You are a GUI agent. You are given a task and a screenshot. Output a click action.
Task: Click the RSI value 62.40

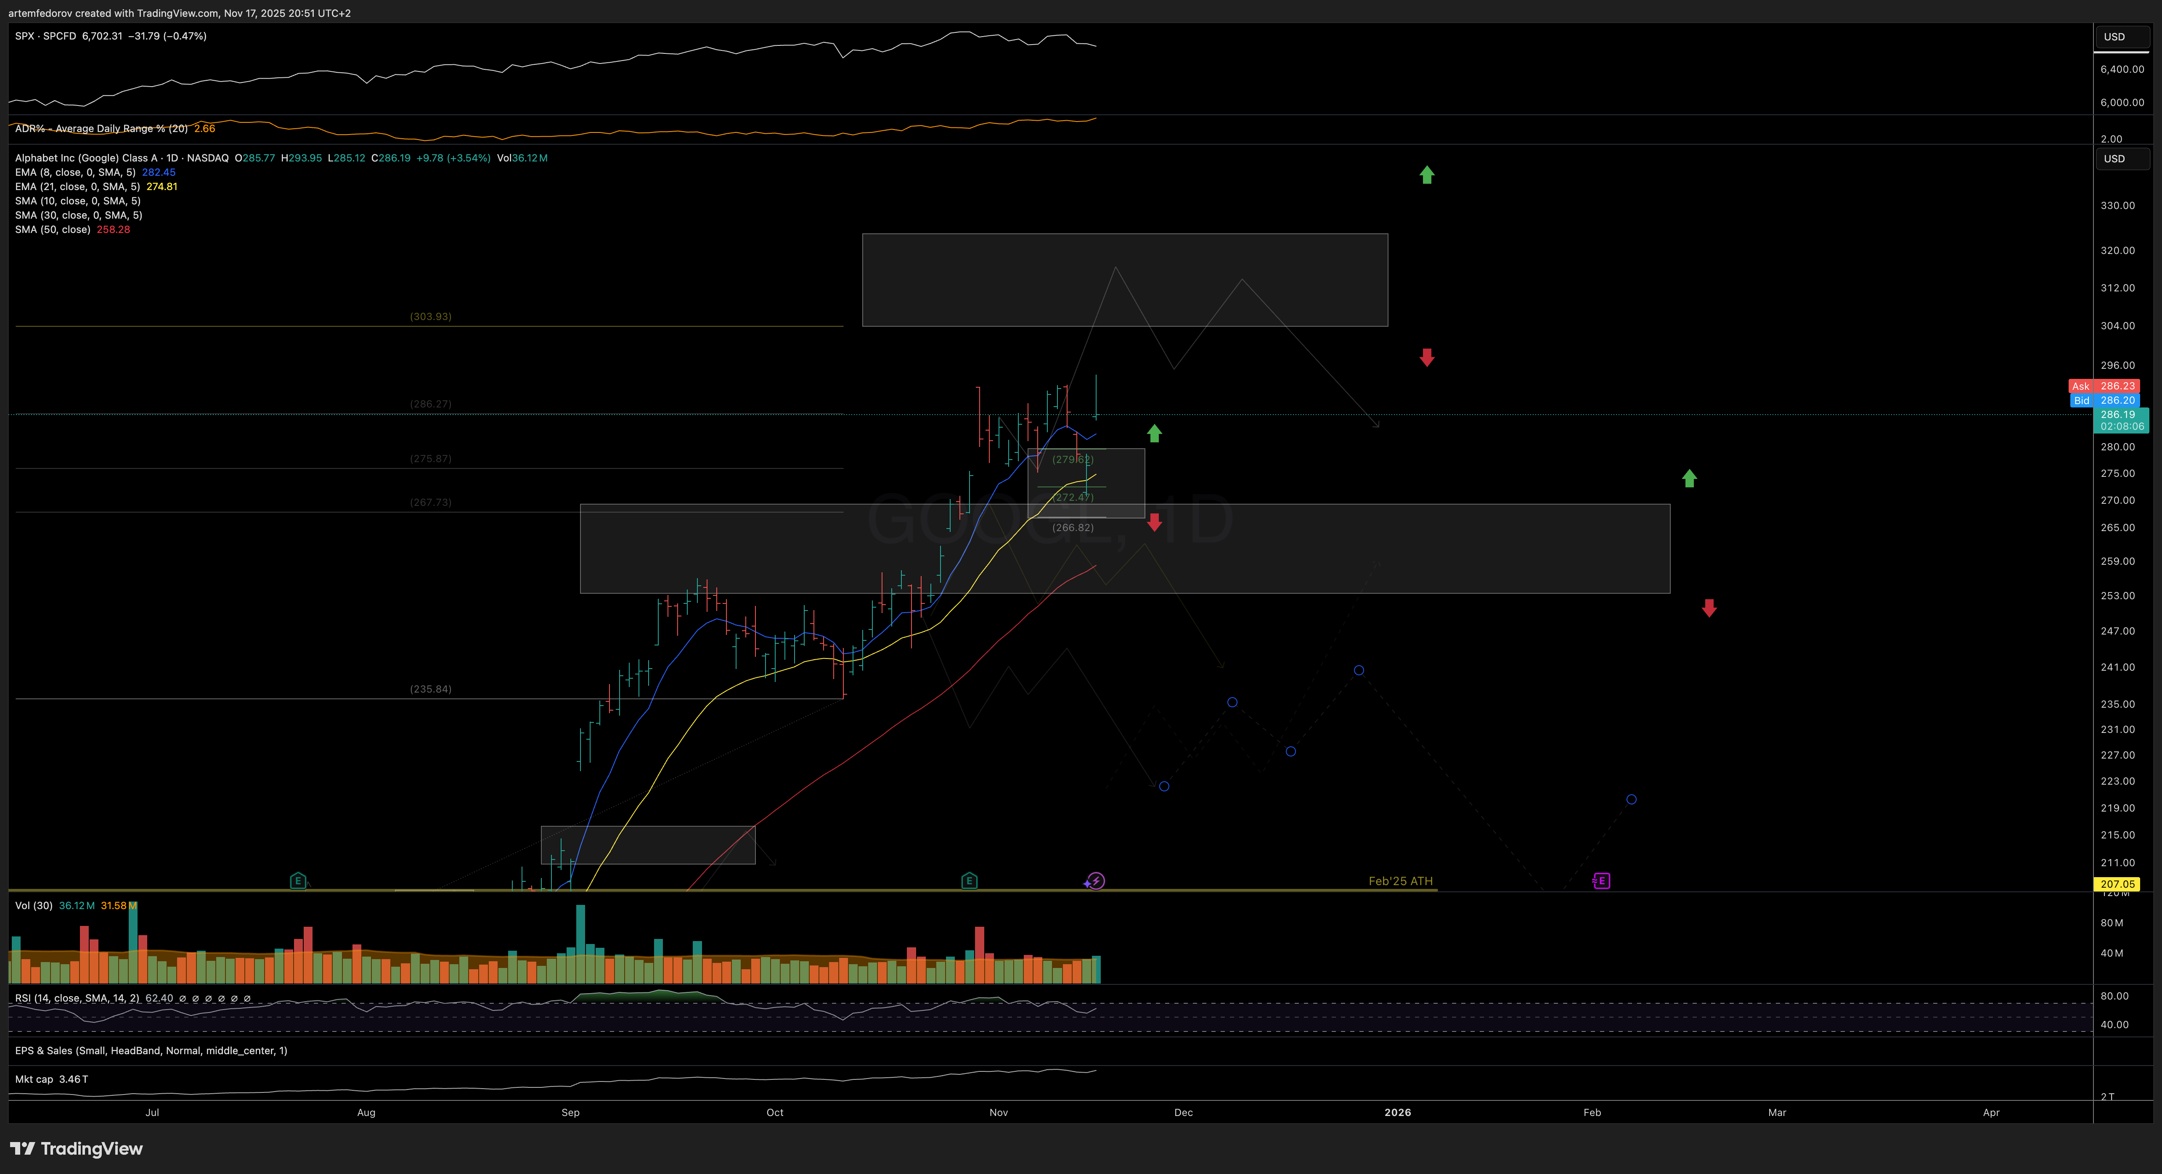pos(159,998)
